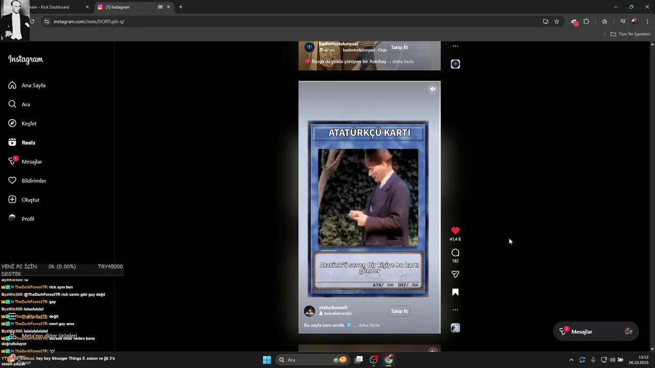Toggle bookmark save on the reel
This screenshot has height=368, width=655.
[455, 292]
